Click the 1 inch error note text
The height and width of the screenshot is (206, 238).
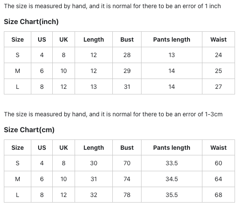tap(112, 6)
